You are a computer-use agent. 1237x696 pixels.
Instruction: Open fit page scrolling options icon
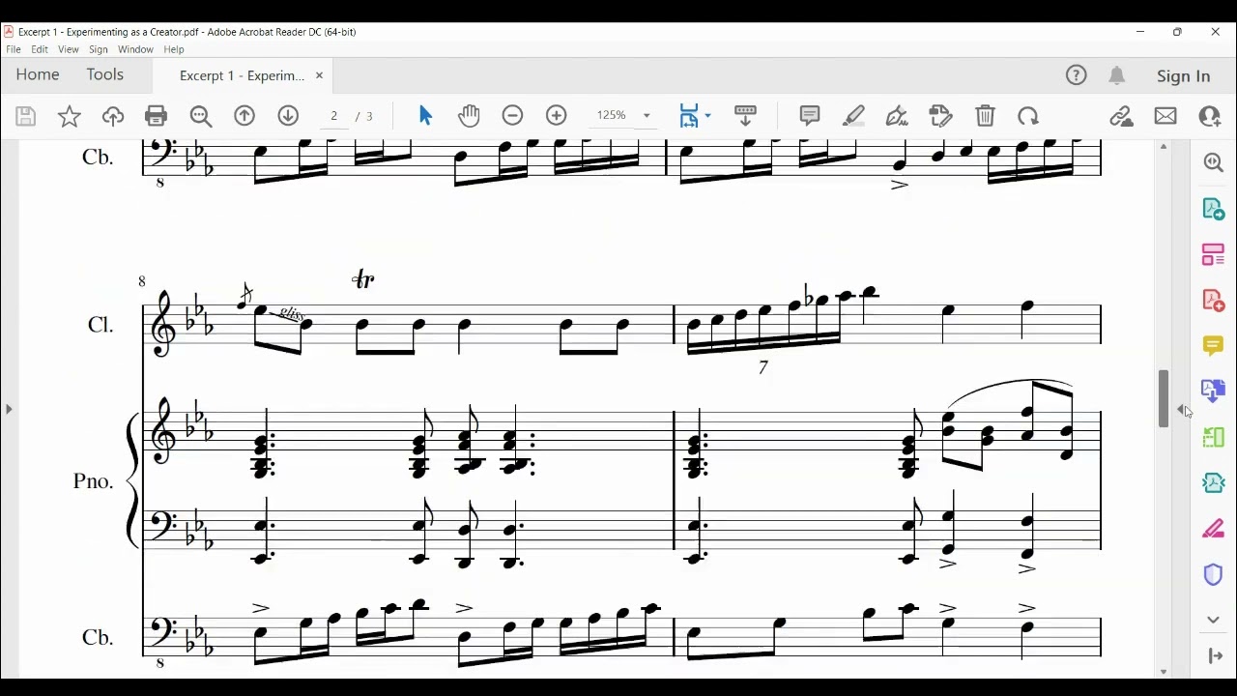tap(689, 116)
